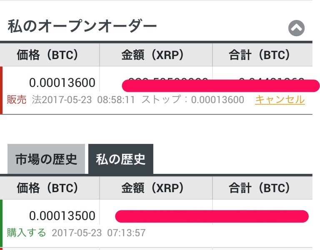Click the red 販売 sell label
This screenshot has width=320, height=250.
pos(17,100)
